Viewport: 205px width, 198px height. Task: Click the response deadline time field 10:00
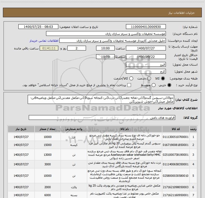click(105, 48)
